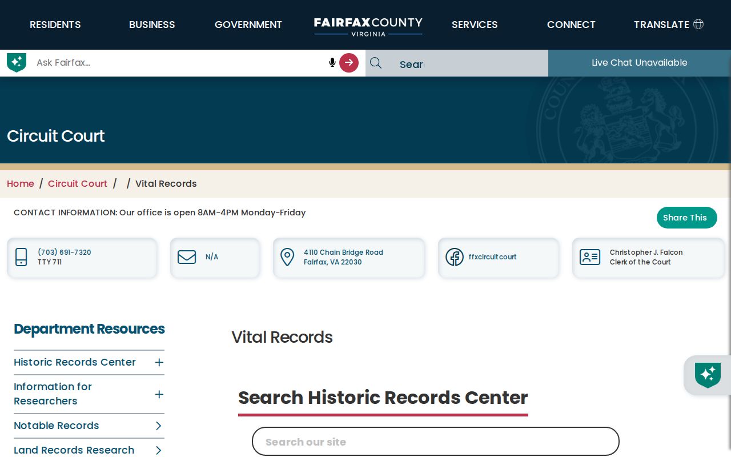Viewport: 731px width, 457px height.
Task: Click the Search our site field
Action: (436, 442)
